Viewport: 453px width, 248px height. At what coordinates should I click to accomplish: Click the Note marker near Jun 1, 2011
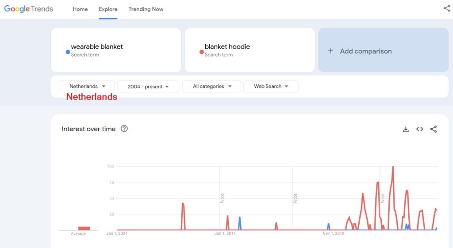pos(222,198)
